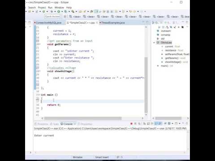215x161 pixels.
Task: Toggle Show Console When Standard Out Changes
Action: [156, 123]
